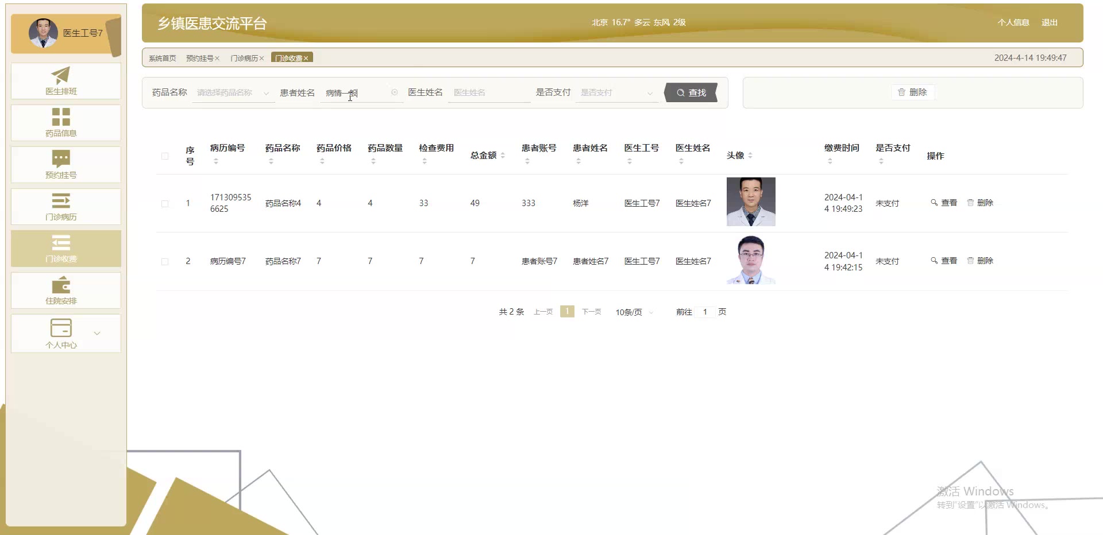The height and width of the screenshot is (535, 1103).
Task: Close the 门诊收费 tab with X
Action: [306, 59]
